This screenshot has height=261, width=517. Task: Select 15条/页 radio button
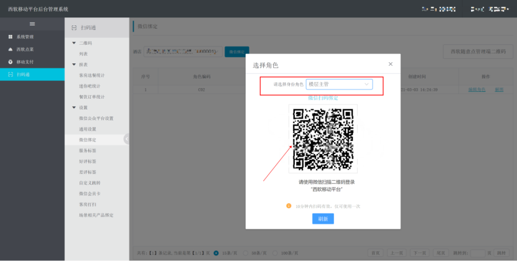pos(217,253)
